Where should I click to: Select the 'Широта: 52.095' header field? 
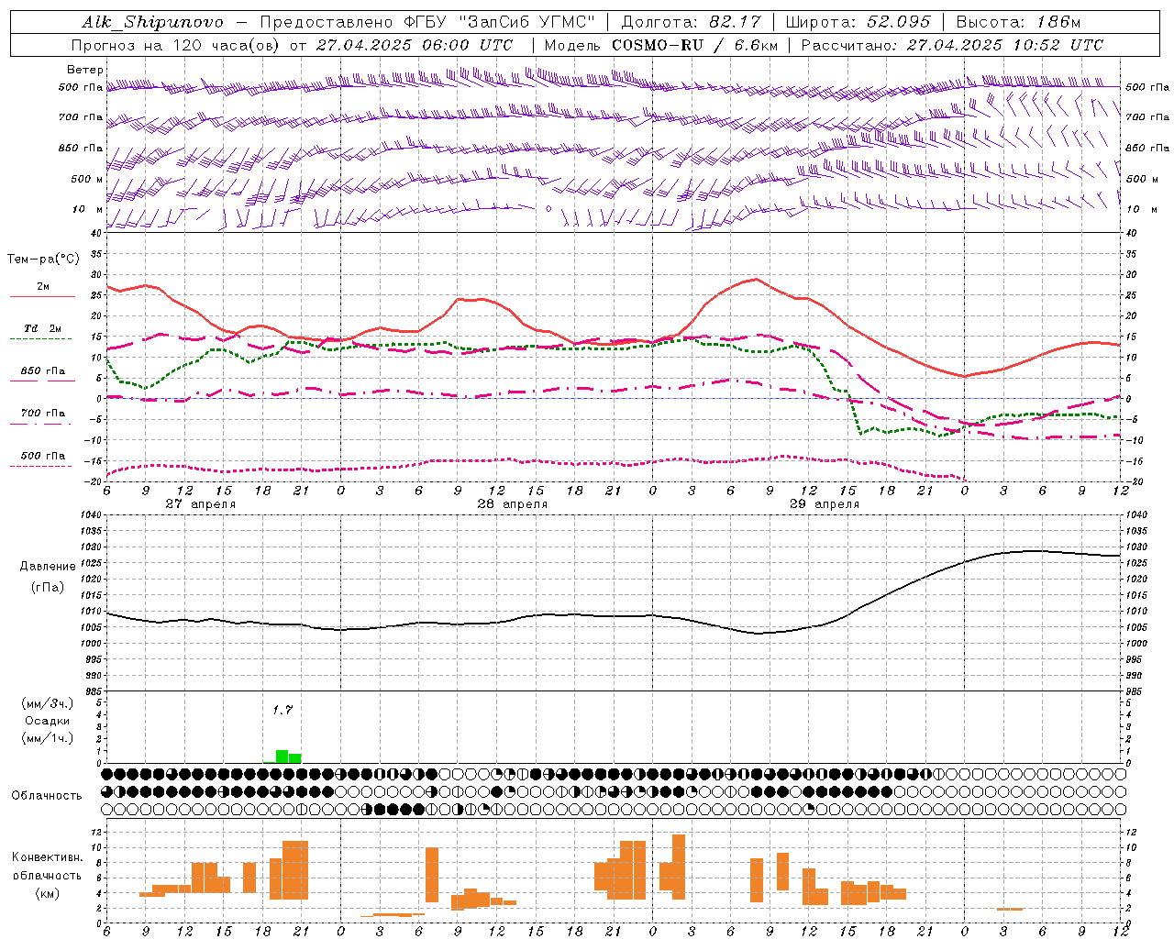[858, 22]
